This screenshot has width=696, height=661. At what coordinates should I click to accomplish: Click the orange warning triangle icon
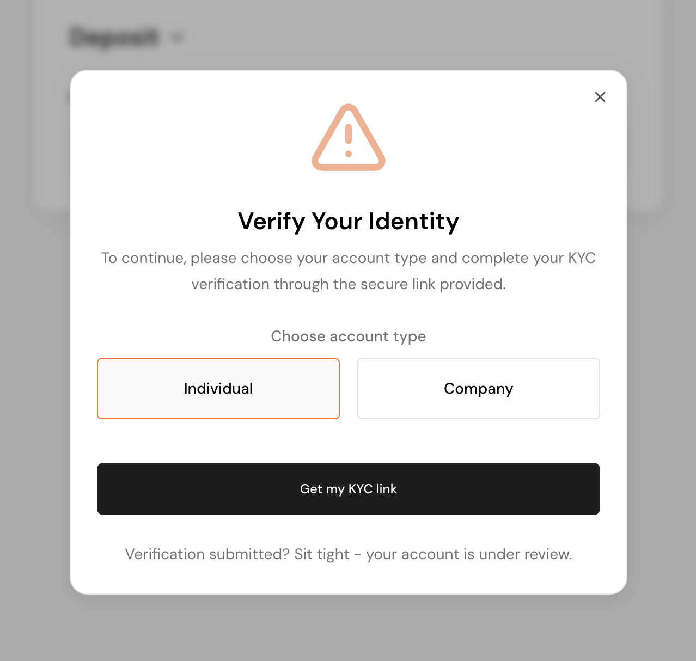[349, 137]
